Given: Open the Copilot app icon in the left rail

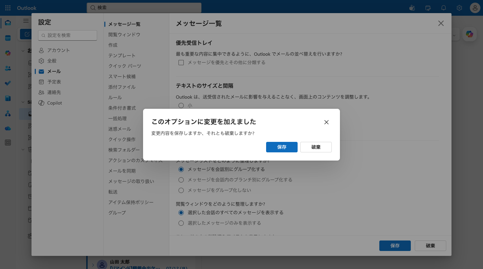Looking at the screenshot, I should pyautogui.click(x=8, y=53).
